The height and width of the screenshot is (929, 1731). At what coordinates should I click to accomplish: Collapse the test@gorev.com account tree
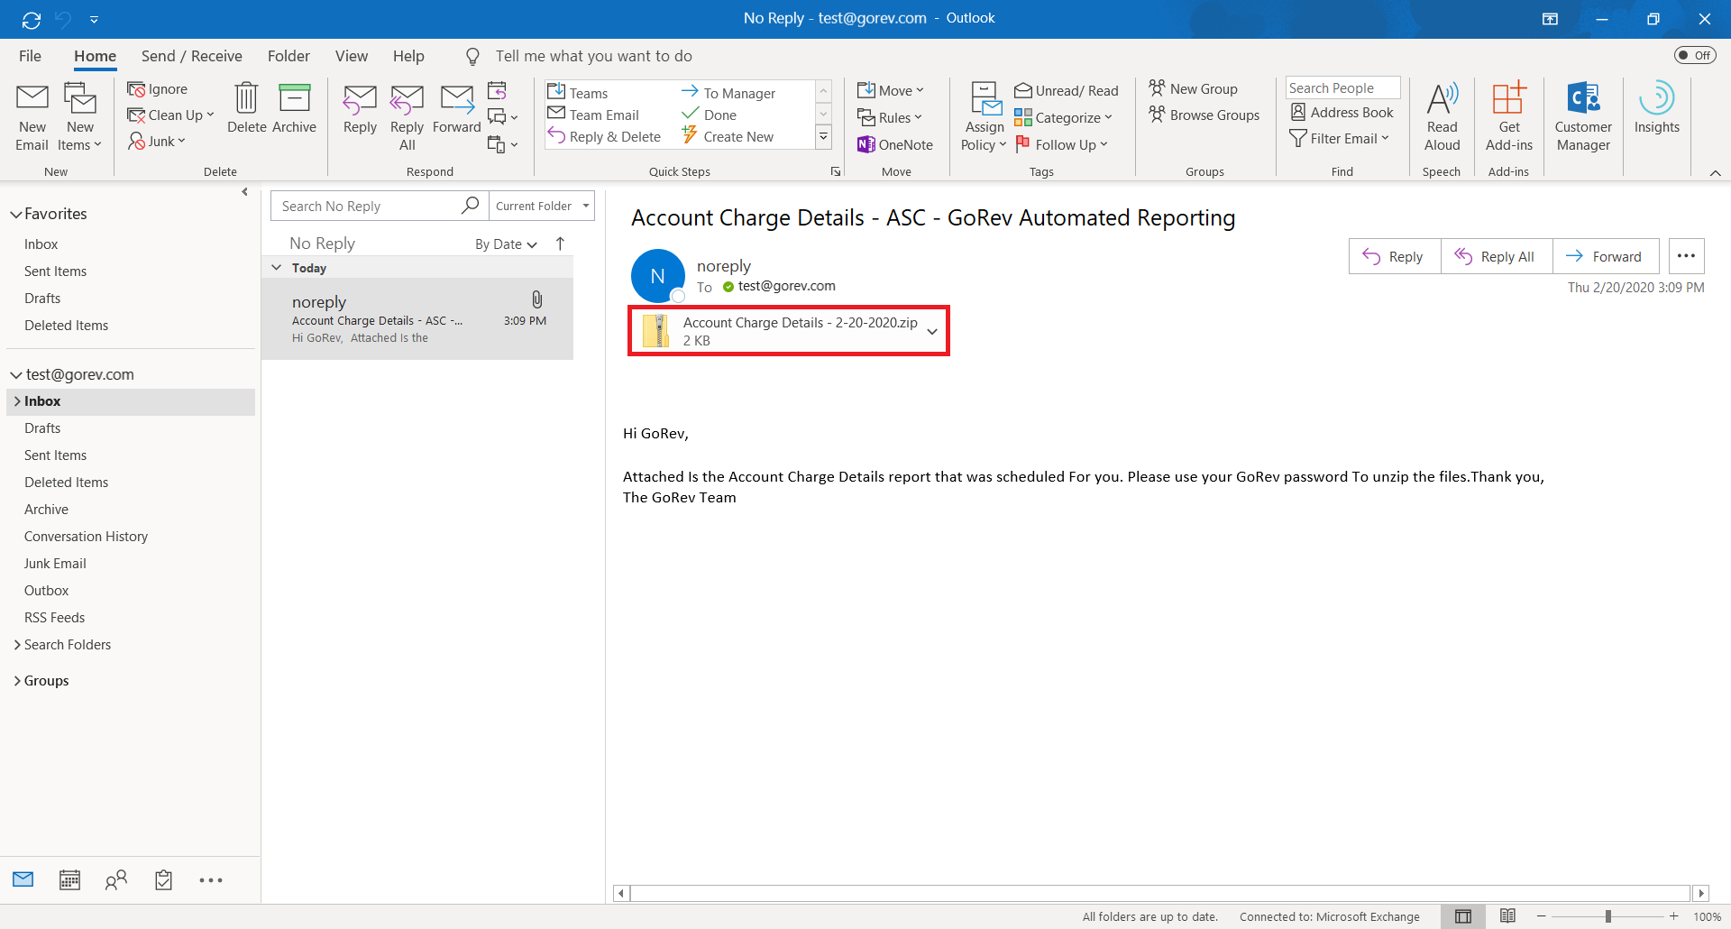tap(15, 375)
